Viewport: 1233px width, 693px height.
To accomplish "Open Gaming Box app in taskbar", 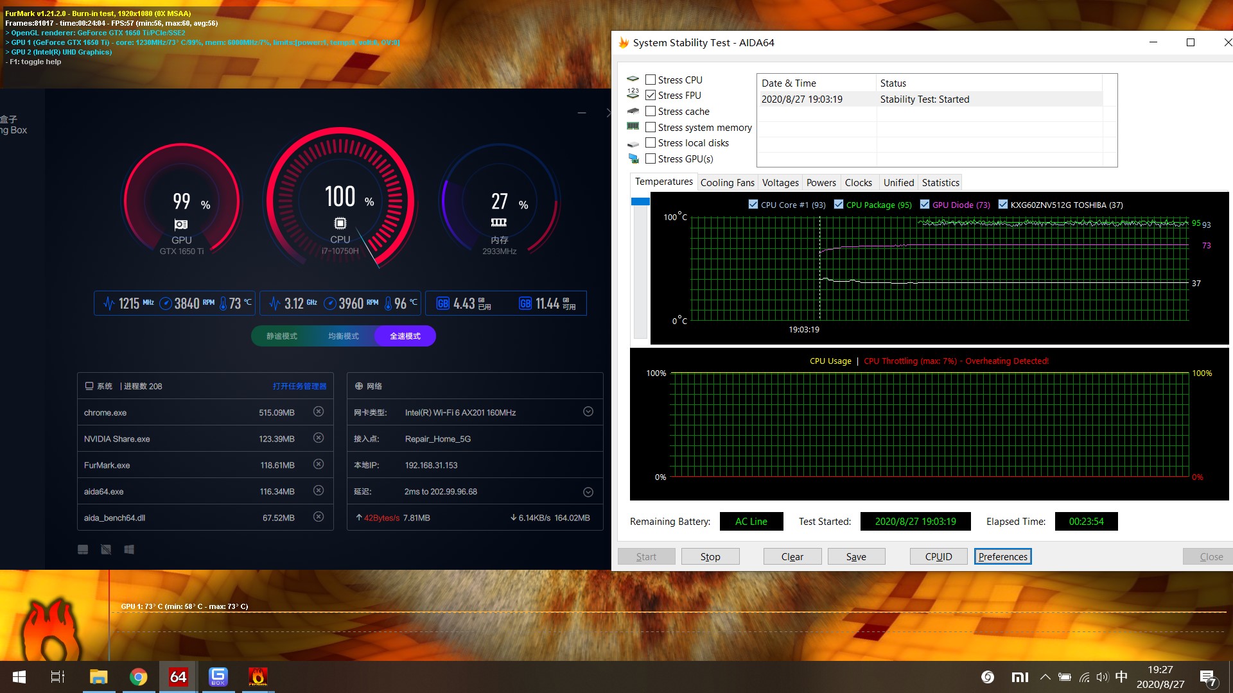I will point(218,677).
